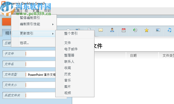The width and height of the screenshot is (174, 104).
Task: Select 图片 in the submenu
Action: [x=75, y=87]
